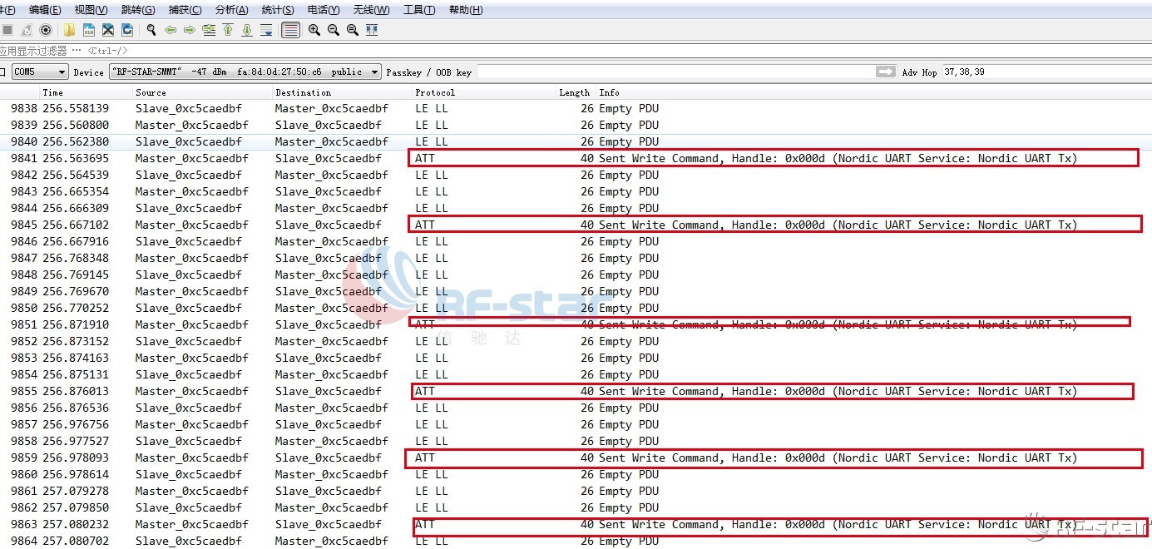Select ATT packet 9863 at 257.080232
This screenshot has height=549, width=1152.
576,524
